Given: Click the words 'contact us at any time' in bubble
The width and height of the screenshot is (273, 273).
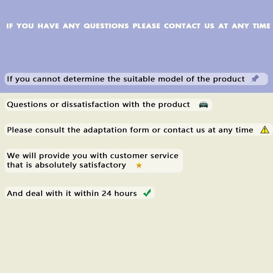Looking at the screenshot, I should [x=208, y=130].
